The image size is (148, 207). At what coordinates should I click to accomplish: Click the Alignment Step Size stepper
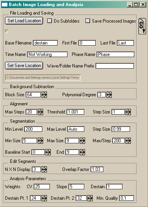pos(128,112)
